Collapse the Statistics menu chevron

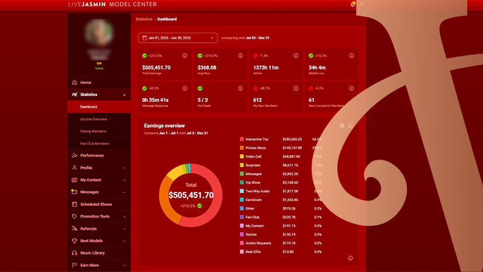[125, 95]
